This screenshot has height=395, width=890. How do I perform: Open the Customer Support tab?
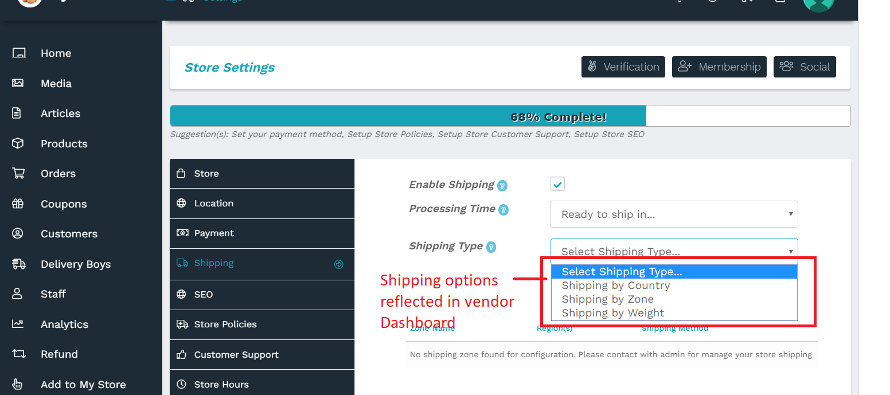(262, 355)
